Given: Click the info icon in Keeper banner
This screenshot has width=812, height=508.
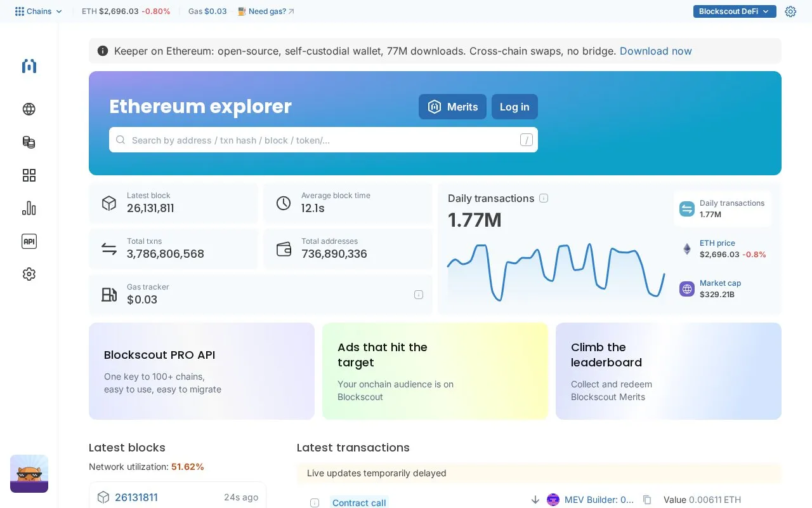Looking at the screenshot, I should point(103,51).
